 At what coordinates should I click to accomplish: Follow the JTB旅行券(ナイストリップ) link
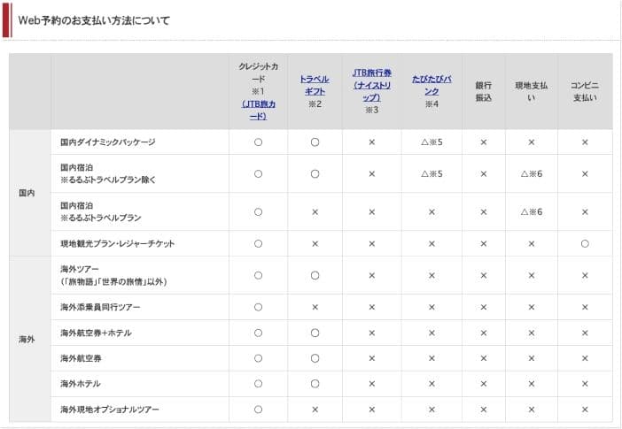pyautogui.click(x=371, y=85)
